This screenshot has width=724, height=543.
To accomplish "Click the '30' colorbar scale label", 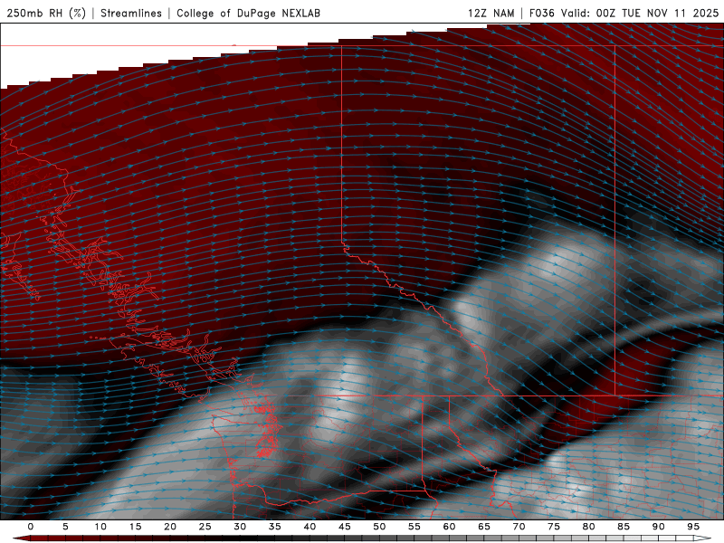I will (240, 527).
